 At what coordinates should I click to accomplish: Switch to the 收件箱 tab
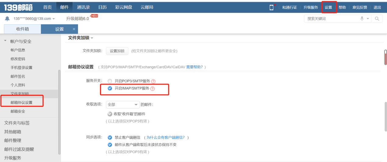22,29
